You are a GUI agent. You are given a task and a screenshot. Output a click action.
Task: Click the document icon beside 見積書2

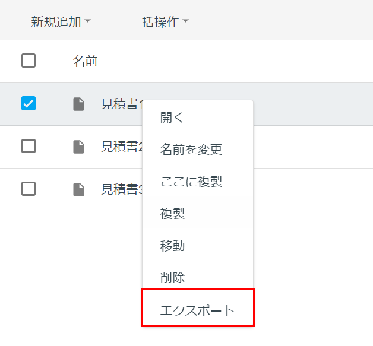coord(78,147)
